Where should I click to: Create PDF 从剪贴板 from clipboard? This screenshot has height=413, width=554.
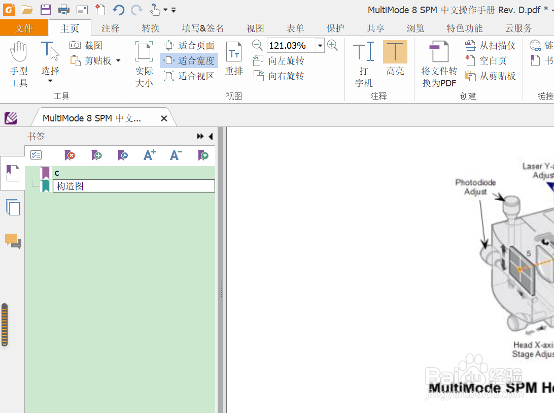coord(491,76)
